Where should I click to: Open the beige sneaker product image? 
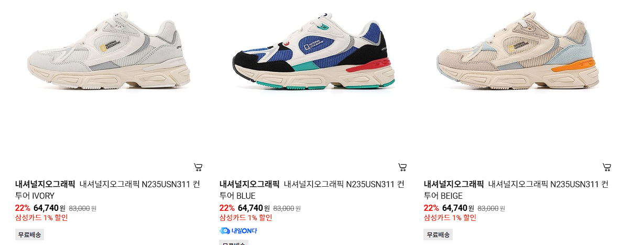point(518,51)
